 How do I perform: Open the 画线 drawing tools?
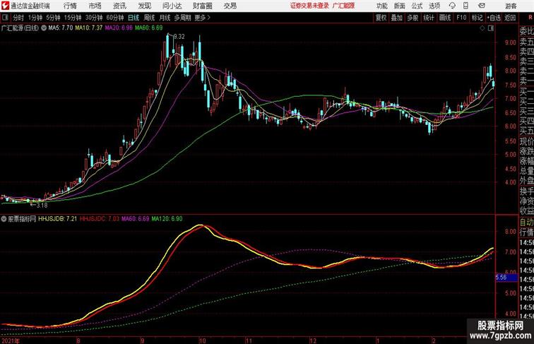pyautogui.click(x=445, y=18)
